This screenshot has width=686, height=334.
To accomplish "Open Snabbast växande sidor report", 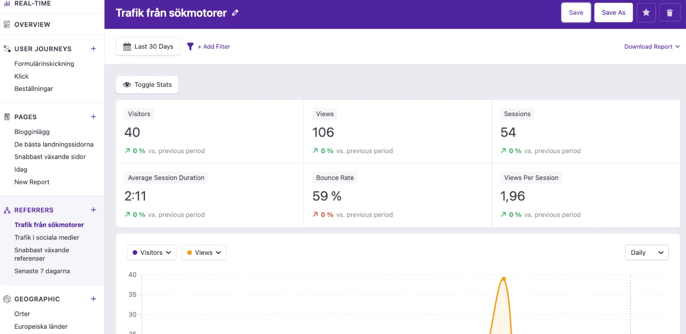I will [50, 157].
